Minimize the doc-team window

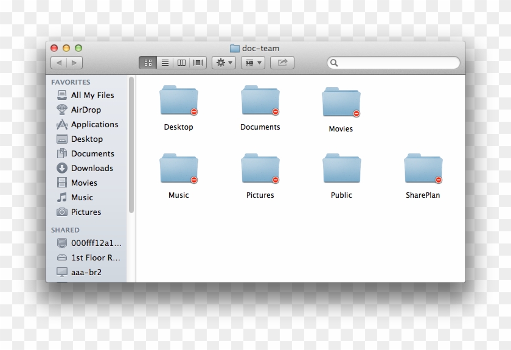66,48
